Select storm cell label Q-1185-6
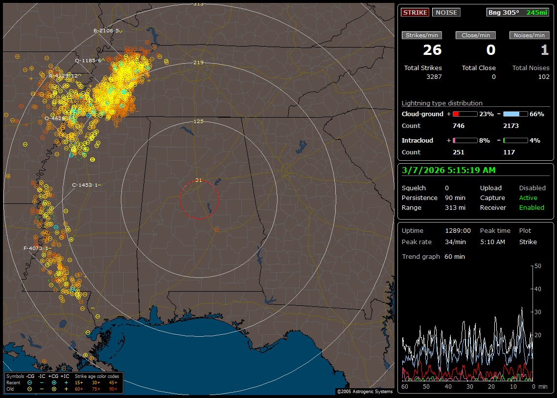This screenshot has height=398, width=557. [88, 60]
